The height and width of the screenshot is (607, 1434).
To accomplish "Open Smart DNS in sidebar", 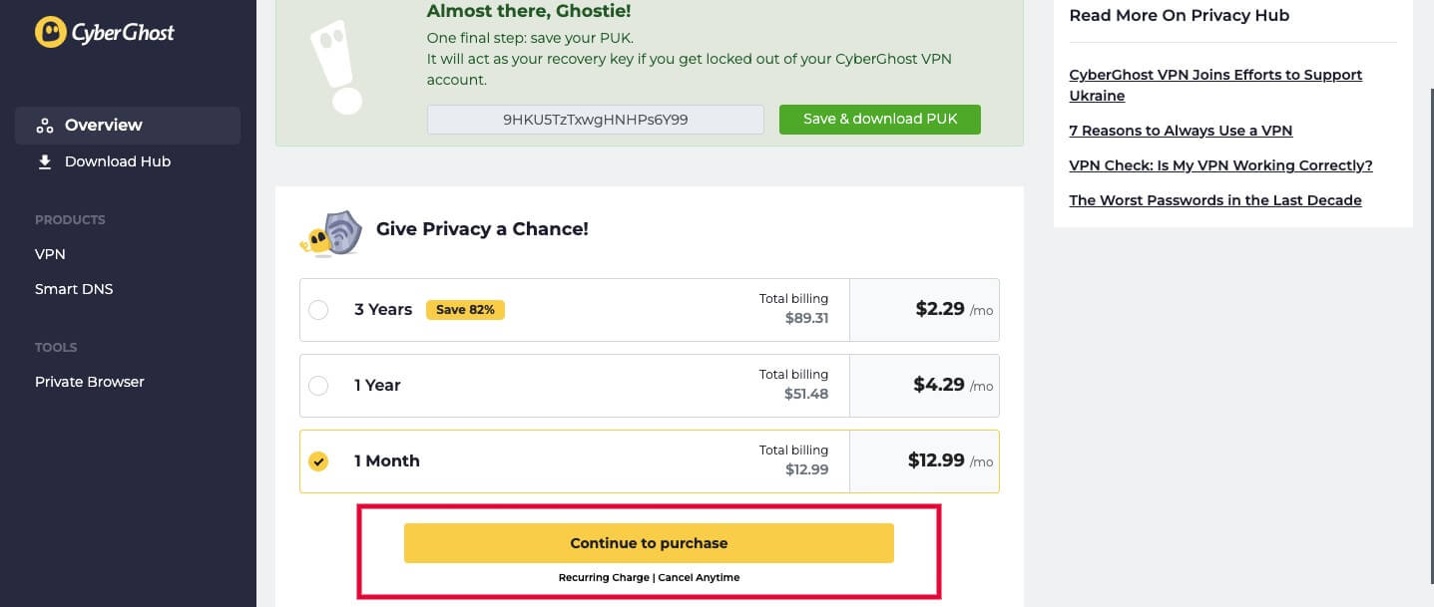I will pyautogui.click(x=74, y=289).
